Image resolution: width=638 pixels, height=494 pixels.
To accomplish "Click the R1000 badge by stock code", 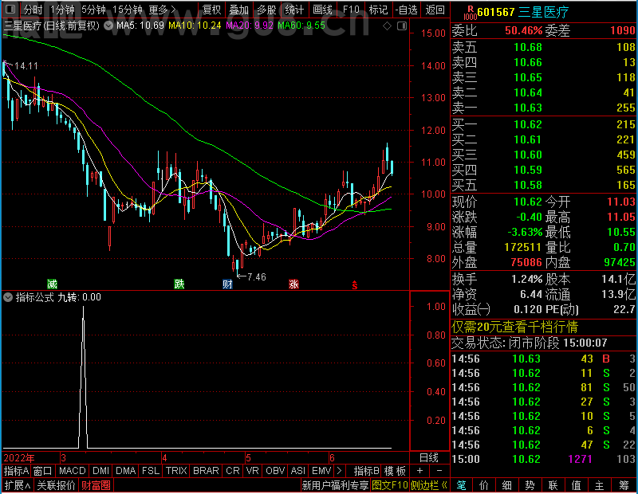I will 471,13.
